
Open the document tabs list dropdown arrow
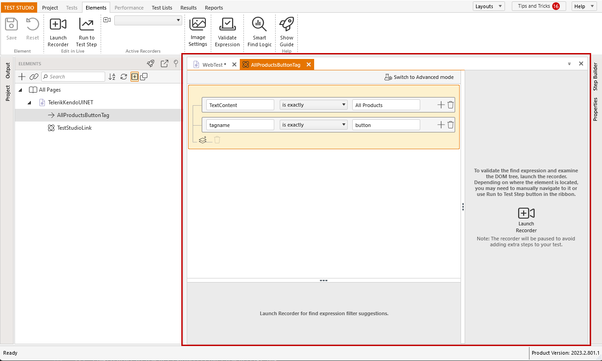pyautogui.click(x=569, y=64)
